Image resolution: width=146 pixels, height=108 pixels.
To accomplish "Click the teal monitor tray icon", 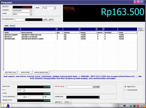I will (x=131, y=106).
